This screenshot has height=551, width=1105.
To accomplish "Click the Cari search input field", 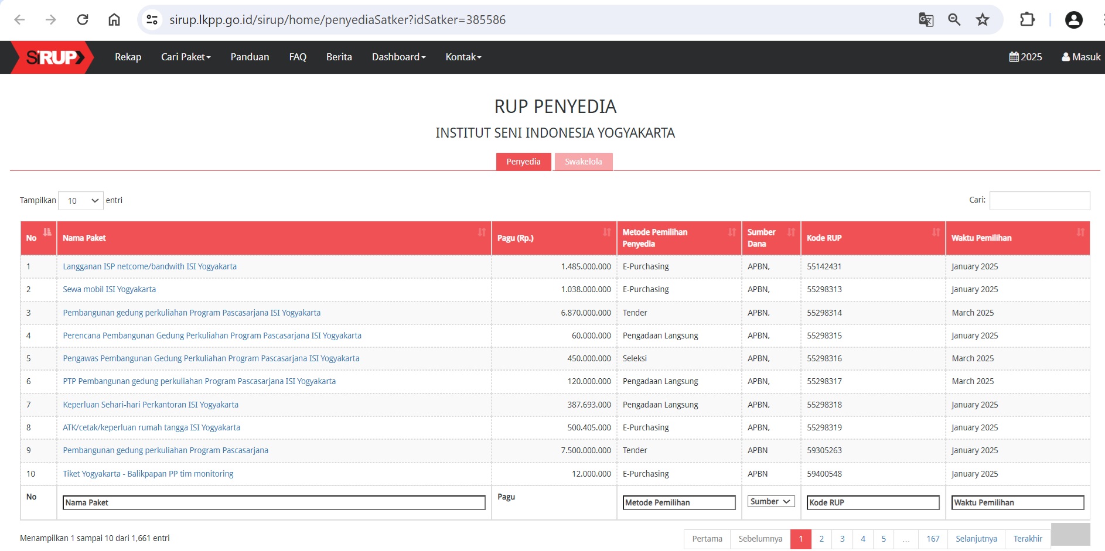I will [x=1039, y=200].
